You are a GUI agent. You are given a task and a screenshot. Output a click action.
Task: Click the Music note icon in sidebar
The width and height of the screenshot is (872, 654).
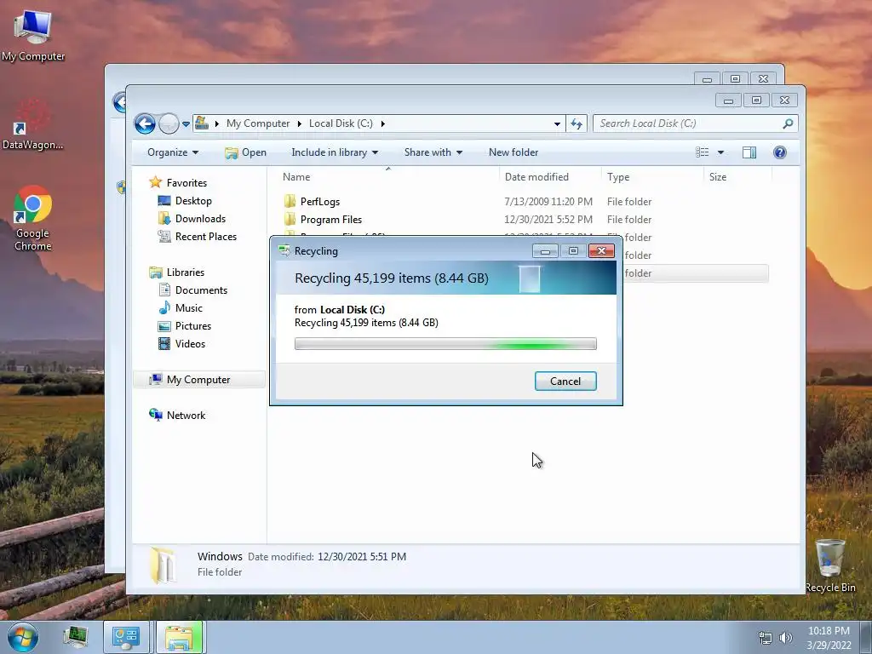(x=164, y=307)
